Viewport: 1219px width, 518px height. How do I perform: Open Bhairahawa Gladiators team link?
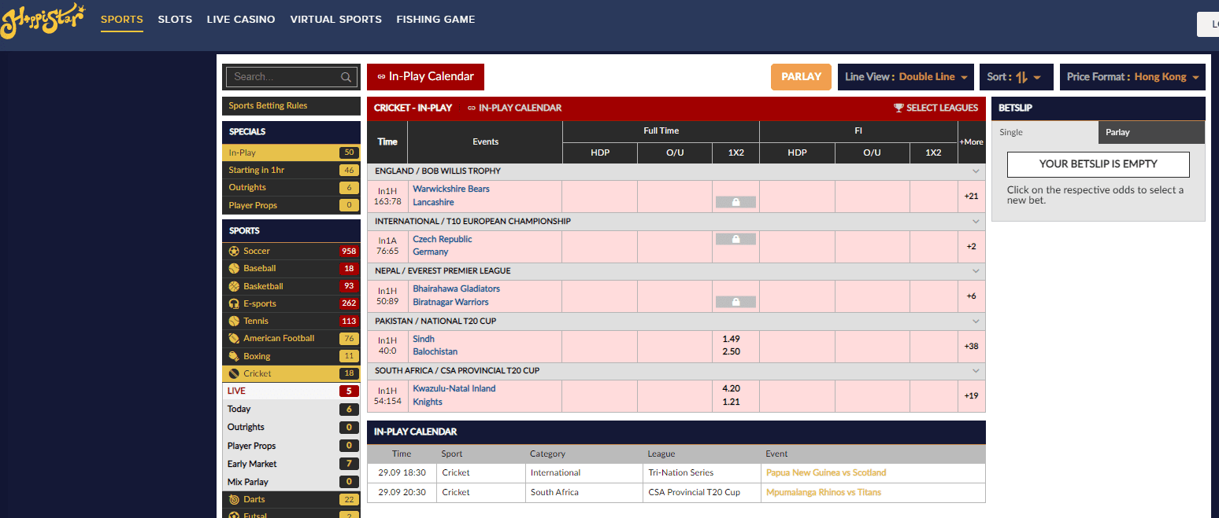coord(457,288)
